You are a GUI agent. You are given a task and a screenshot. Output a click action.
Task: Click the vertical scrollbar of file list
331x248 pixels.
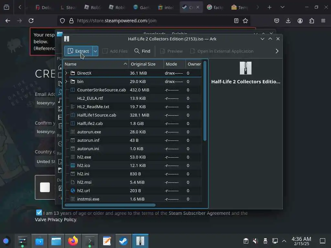click(205, 101)
